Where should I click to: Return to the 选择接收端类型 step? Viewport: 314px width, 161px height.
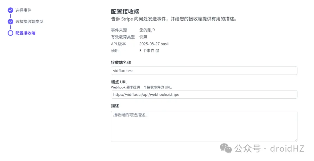coord(29,22)
